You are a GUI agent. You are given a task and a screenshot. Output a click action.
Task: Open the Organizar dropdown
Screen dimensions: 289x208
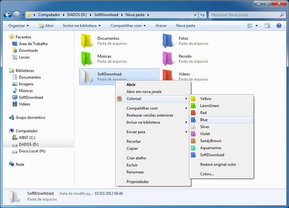(x=18, y=26)
